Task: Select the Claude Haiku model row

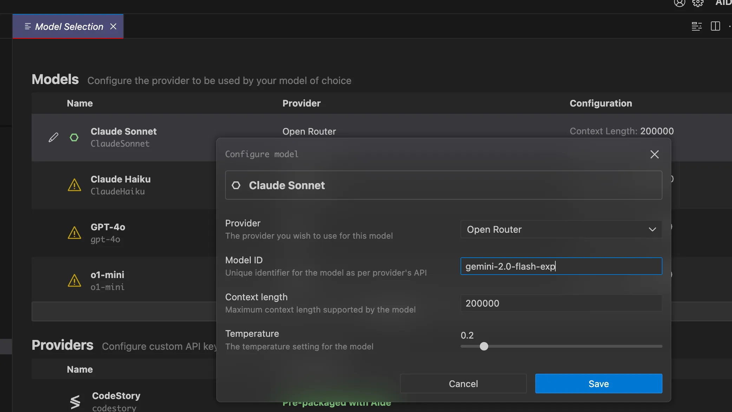Action: pyautogui.click(x=124, y=185)
